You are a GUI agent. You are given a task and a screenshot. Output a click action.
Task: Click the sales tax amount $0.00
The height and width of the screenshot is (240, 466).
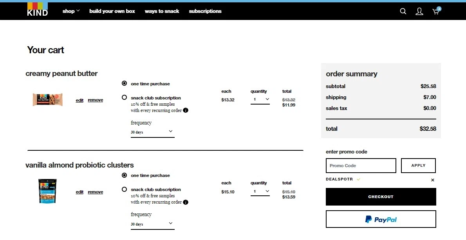coord(430,108)
